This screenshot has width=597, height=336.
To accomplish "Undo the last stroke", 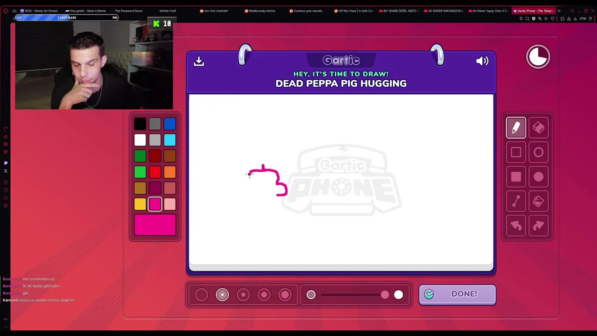I will tap(516, 226).
